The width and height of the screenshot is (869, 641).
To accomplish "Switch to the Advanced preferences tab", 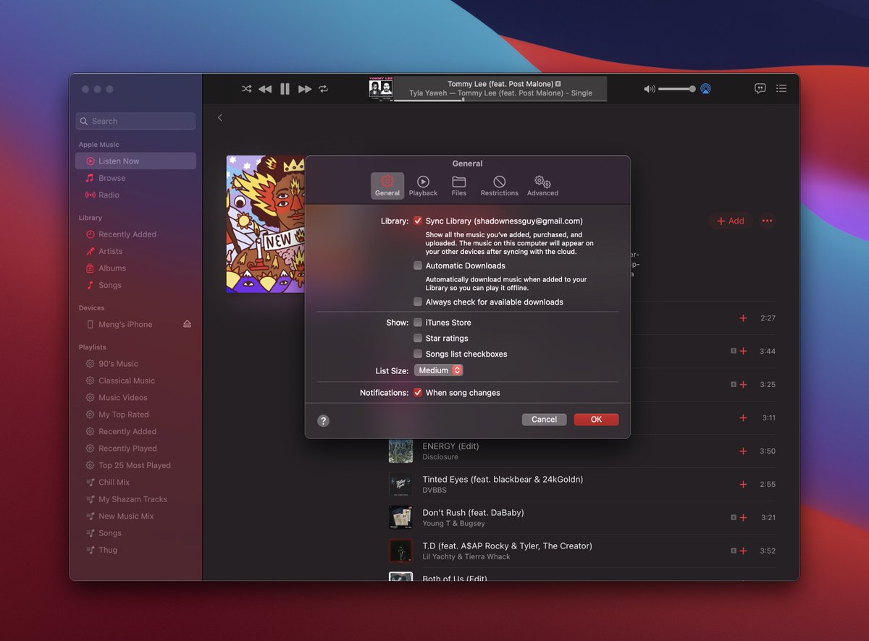I will (542, 185).
